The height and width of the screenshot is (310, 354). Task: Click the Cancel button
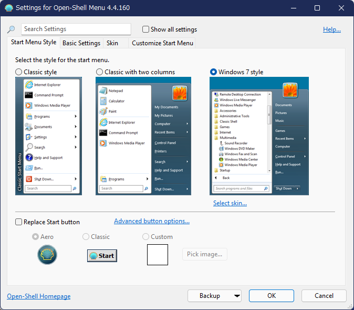coord(324,296)
